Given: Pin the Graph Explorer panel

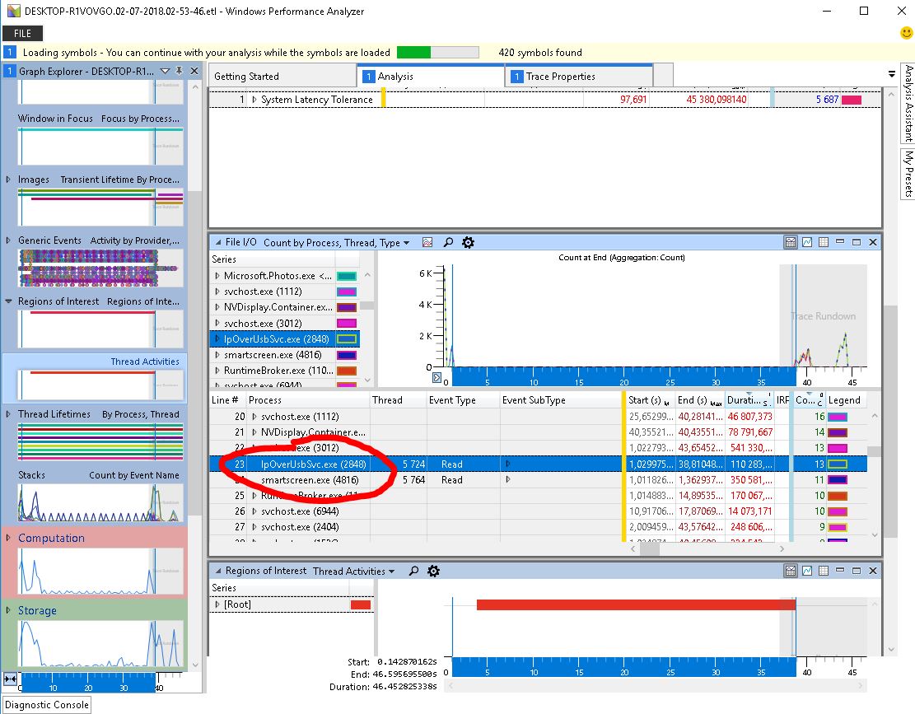Looking at the screenshot, I should [x=180, y=71].
